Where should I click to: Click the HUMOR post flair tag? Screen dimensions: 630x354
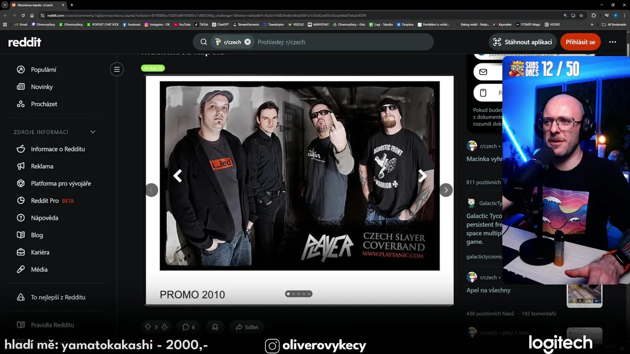pos(153,68)
